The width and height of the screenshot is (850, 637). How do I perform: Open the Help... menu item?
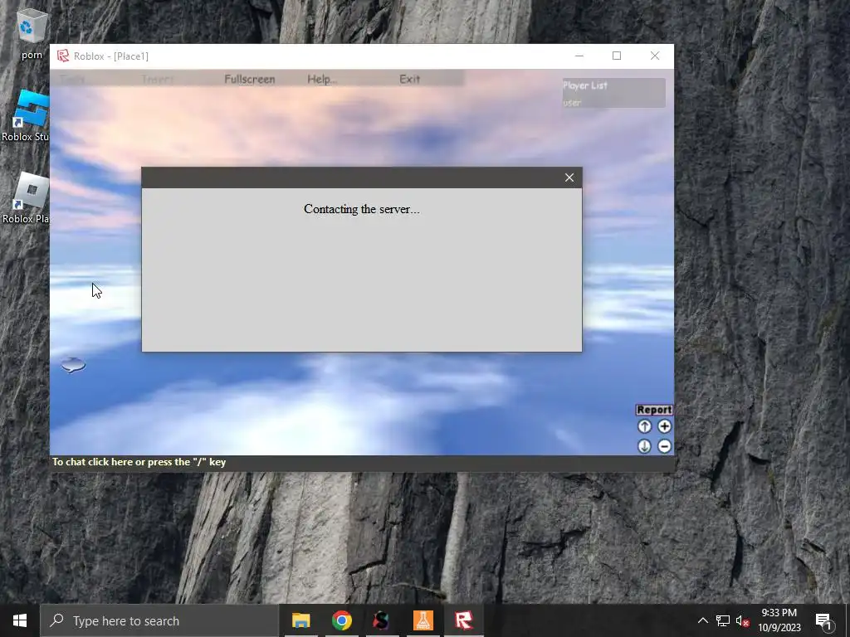point(322,79)
